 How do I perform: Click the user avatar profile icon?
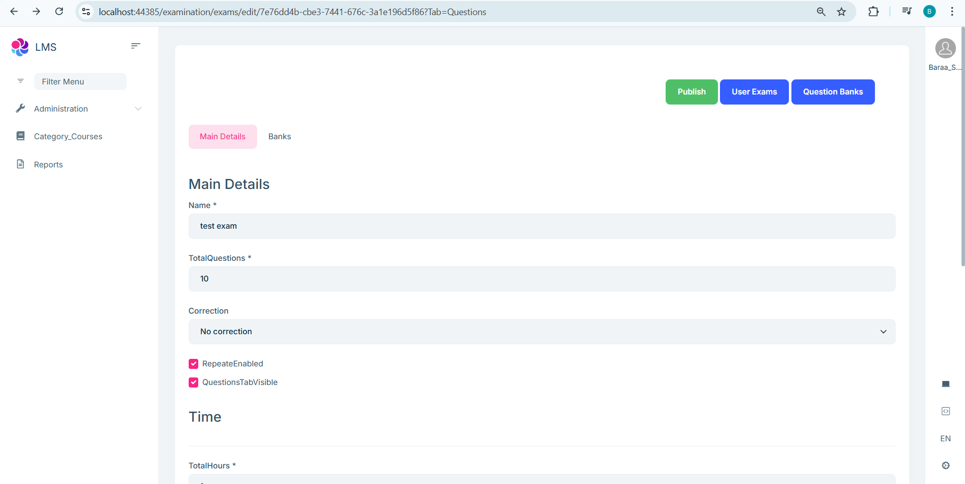tap(945, 49)
